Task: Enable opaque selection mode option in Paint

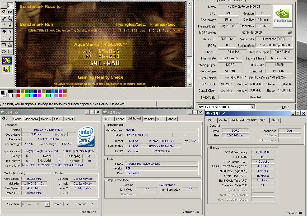Action: click(7, 61)
